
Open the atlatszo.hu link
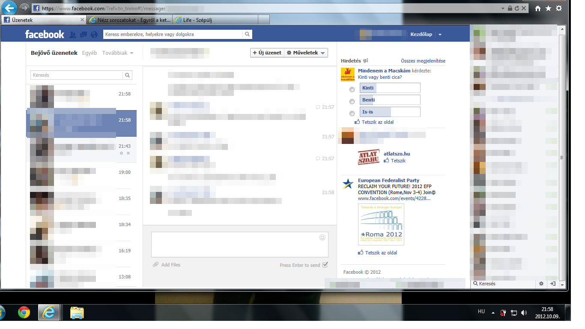point(397,154)
